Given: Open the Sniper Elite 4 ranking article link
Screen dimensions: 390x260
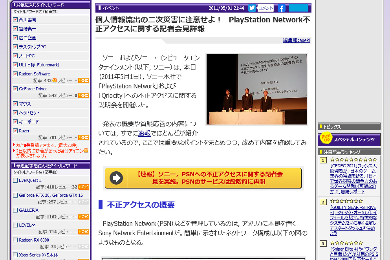Looking at the screenshot, I should coord(354,254).
